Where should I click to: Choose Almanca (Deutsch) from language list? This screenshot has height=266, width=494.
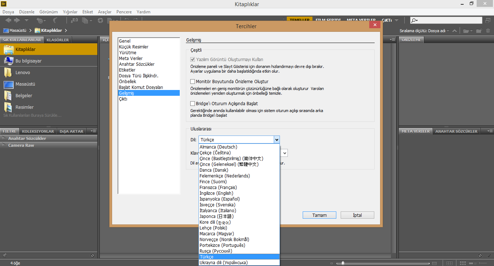(239, 147)
